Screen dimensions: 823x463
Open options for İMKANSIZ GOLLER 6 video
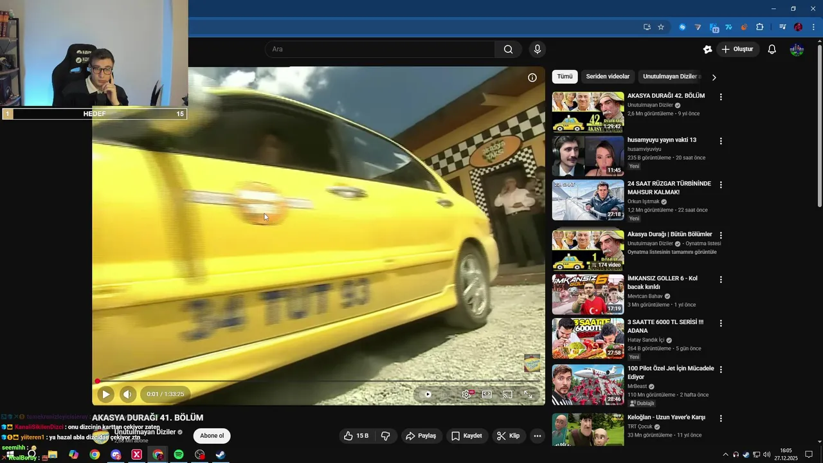coord(721,280)
